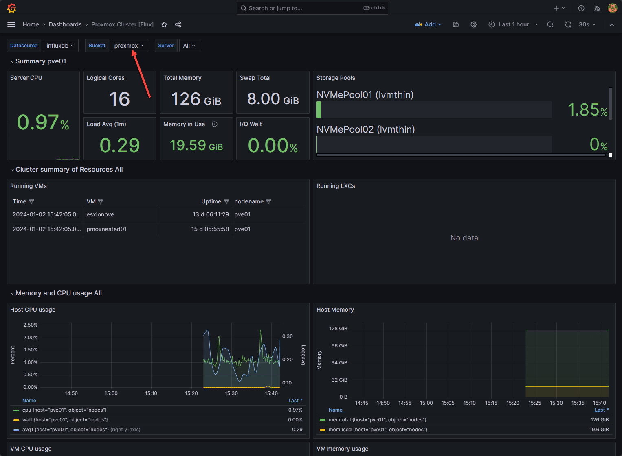Open dashboard settings
Screen dimensions: 622x456
tap(474, 24)
